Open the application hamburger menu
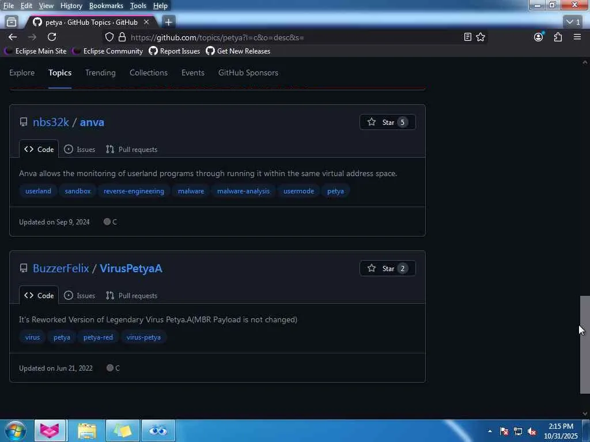590x442 pixels. pos(577,37)
